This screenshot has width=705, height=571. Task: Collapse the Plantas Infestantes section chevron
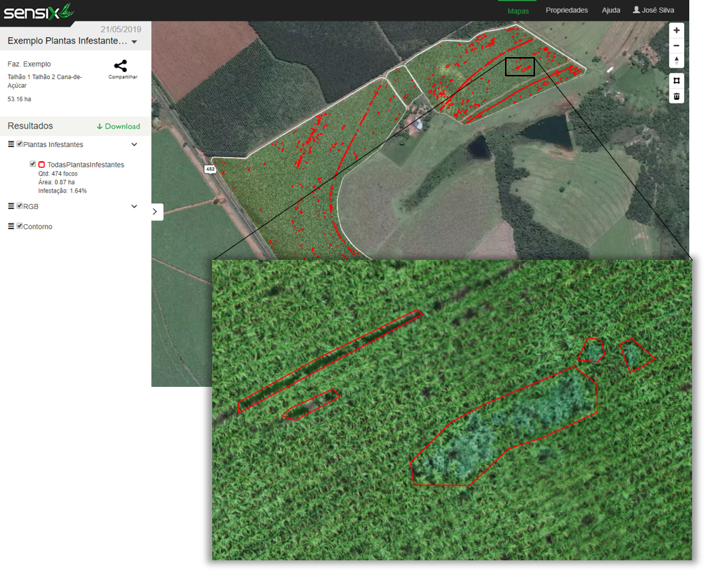point(134,144)
